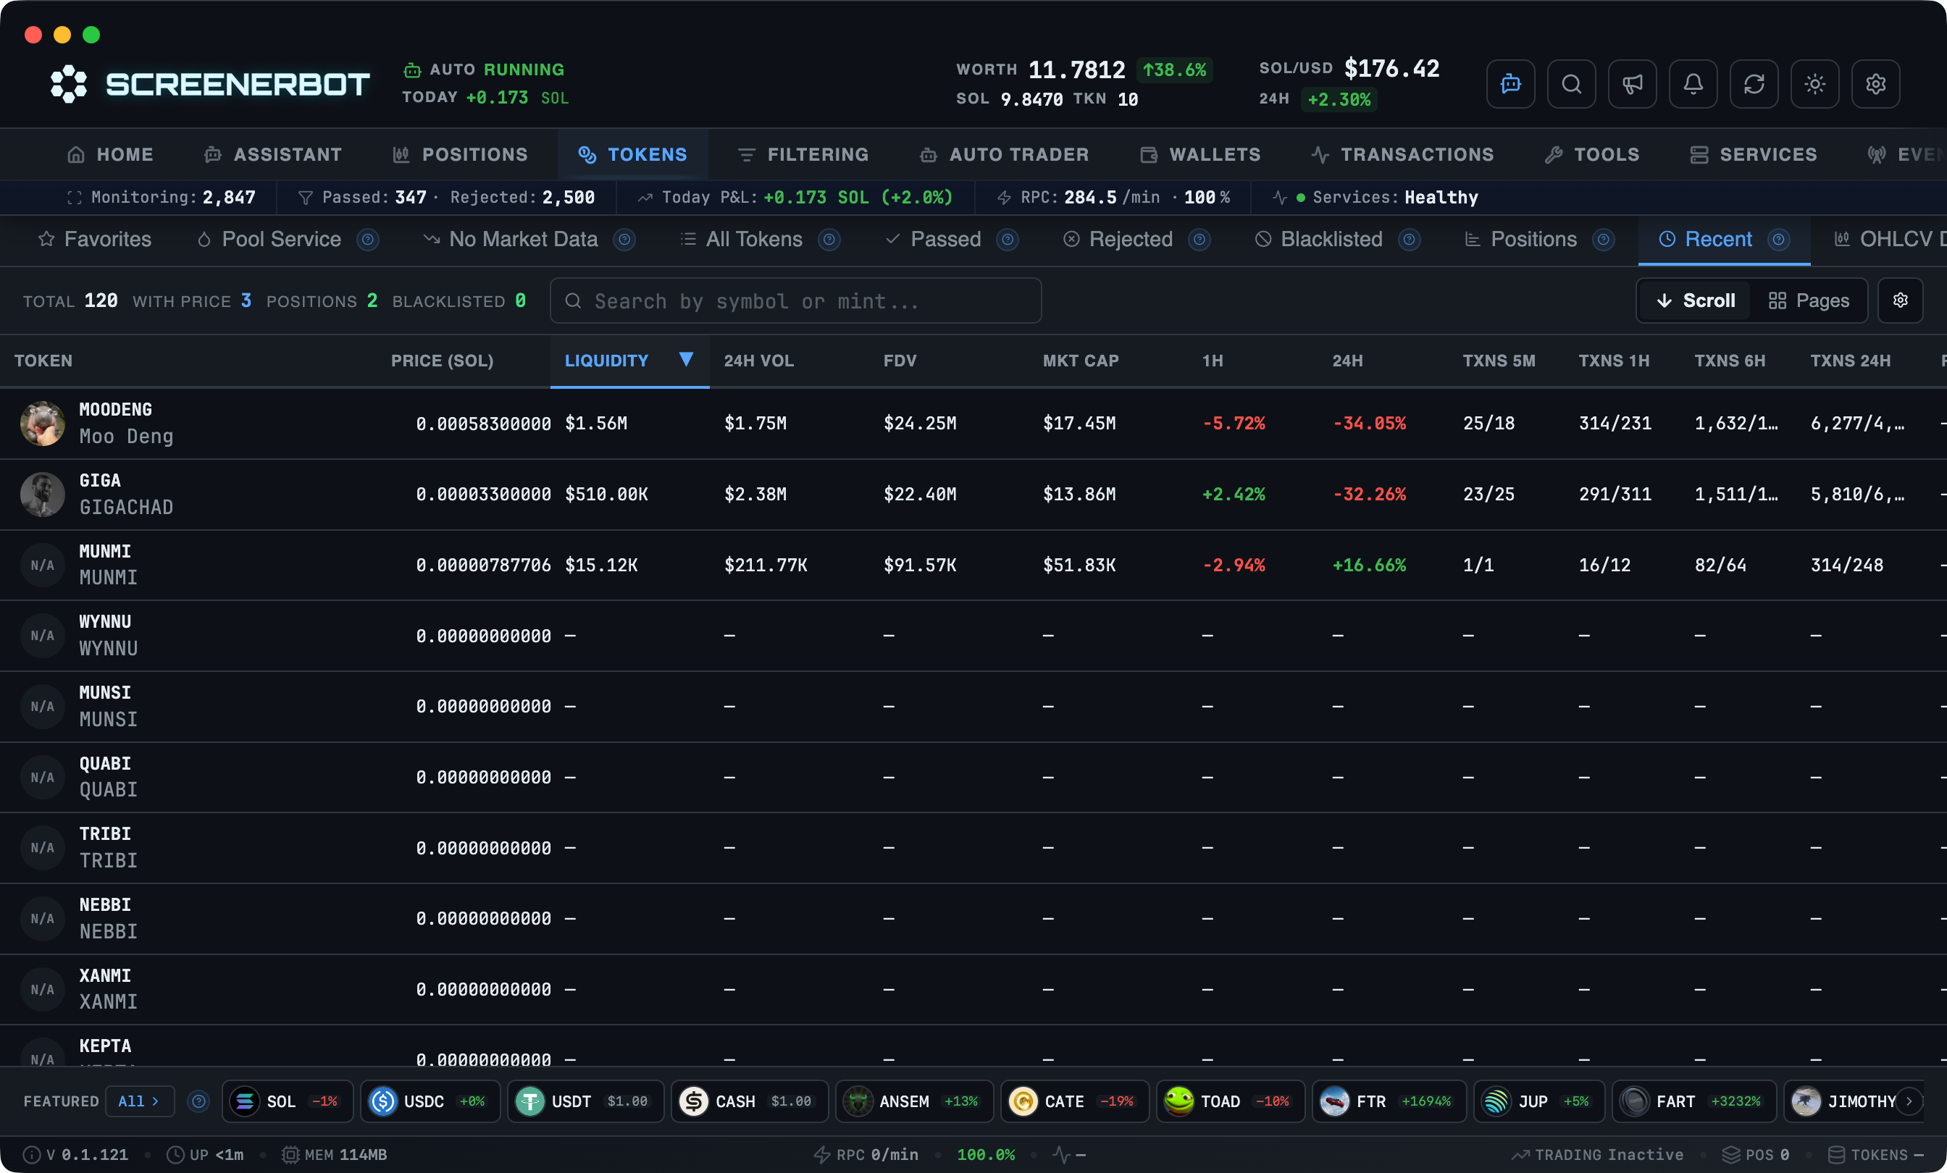Click the Services Healthy status text
Viewport: 1947px width, 1173px height.
[x=1394, y=198]
